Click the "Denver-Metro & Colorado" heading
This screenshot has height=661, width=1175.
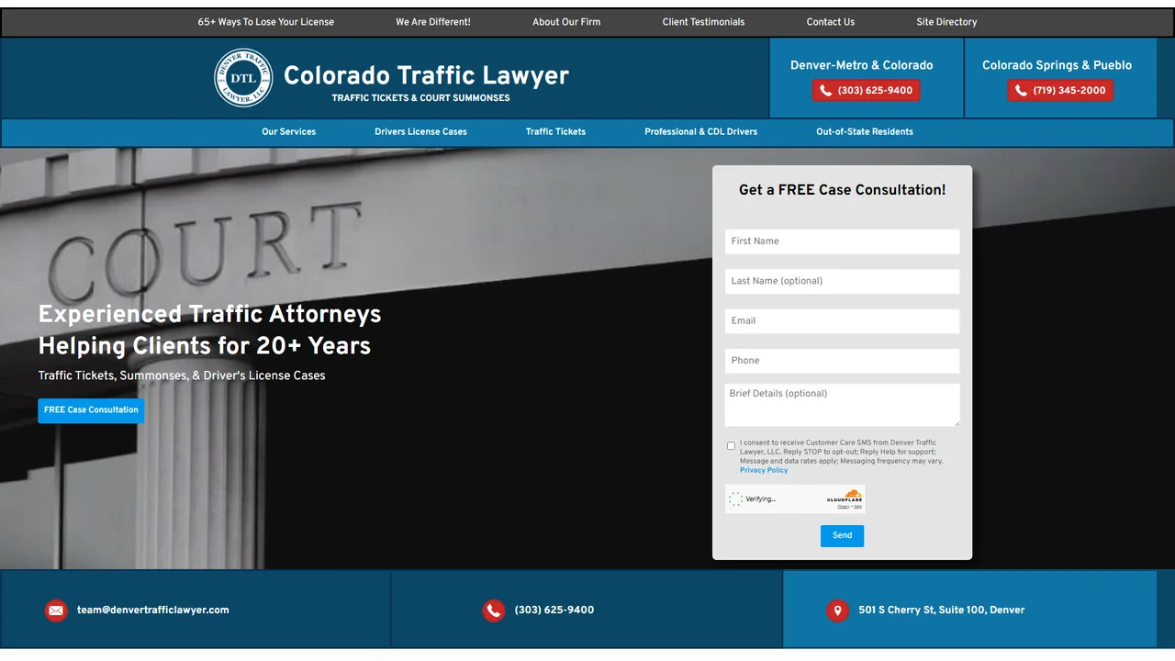tap(862, 65)
